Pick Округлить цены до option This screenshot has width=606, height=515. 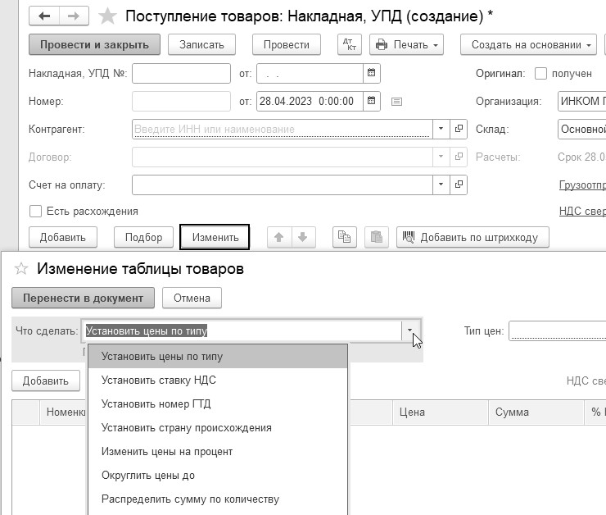[218, 476]
